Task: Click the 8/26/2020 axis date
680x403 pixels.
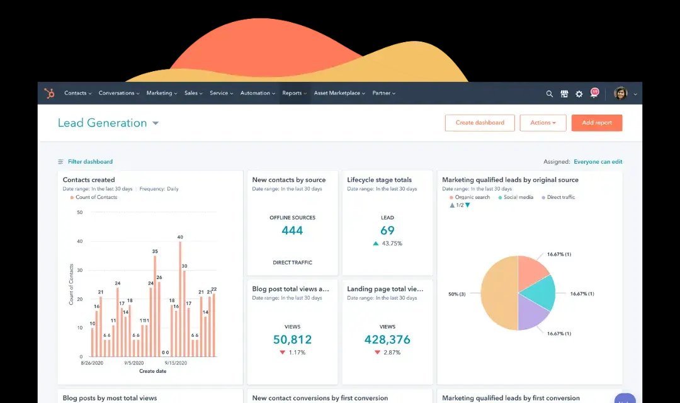Action: [92, 363]
